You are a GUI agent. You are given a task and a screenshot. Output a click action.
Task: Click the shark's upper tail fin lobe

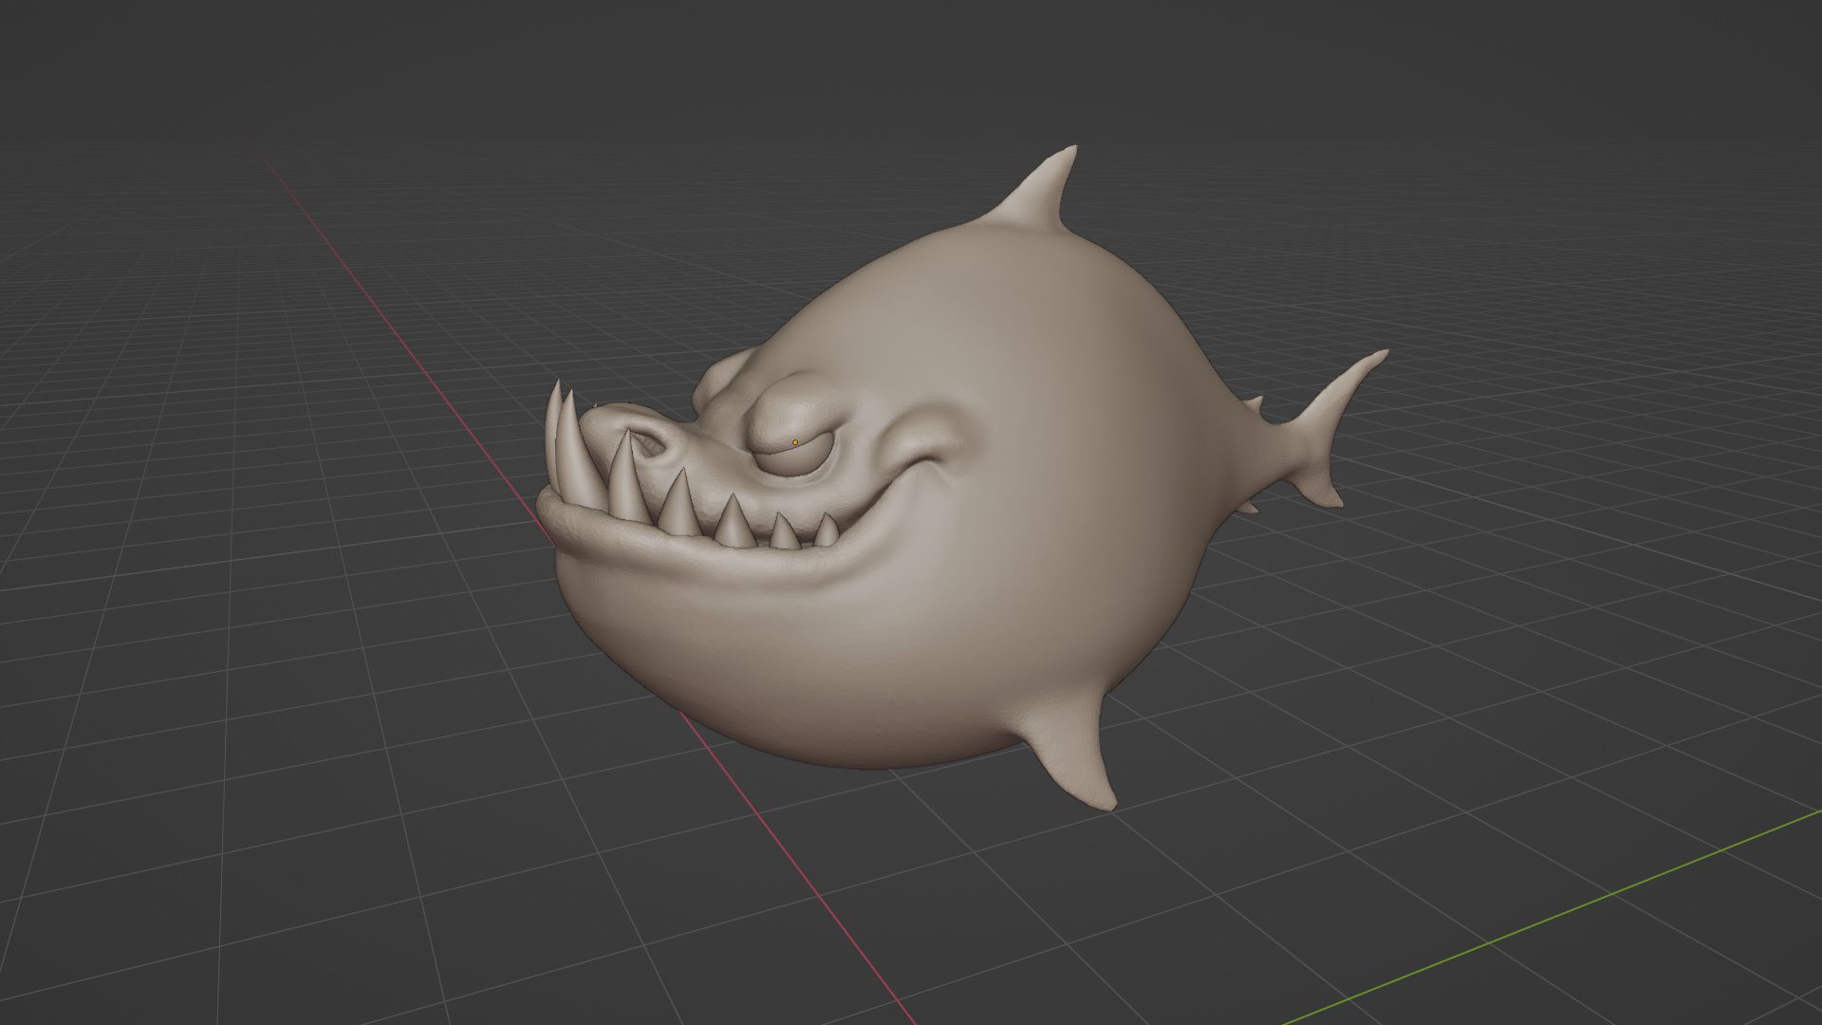pyautogui.click(x=1348, y=387)
